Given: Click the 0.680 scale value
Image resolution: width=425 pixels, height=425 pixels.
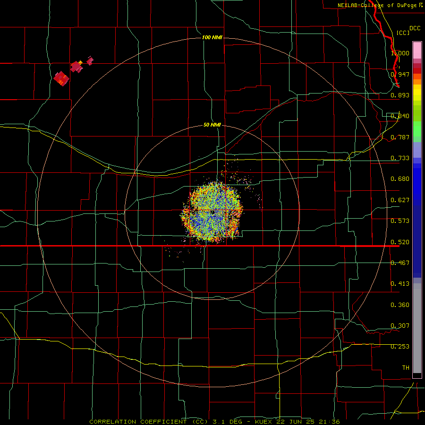Looking at the screenshot, I should coord(400,179).
